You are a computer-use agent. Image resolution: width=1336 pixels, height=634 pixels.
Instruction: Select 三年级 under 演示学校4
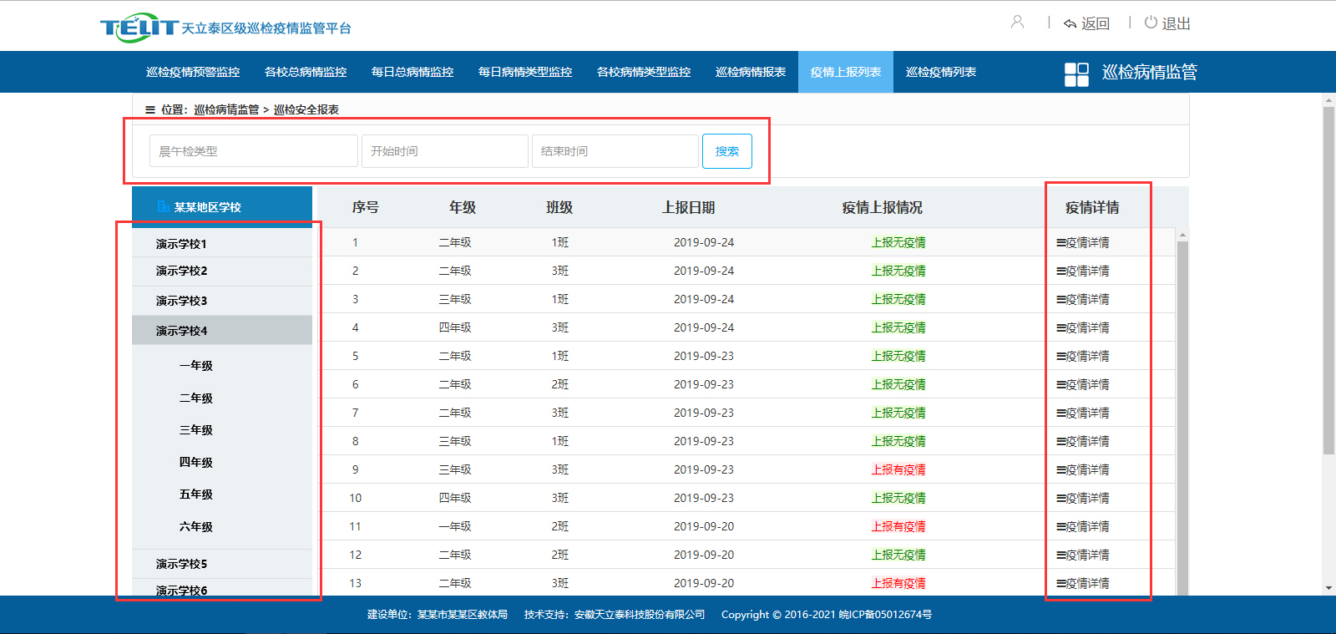point(196,430)
